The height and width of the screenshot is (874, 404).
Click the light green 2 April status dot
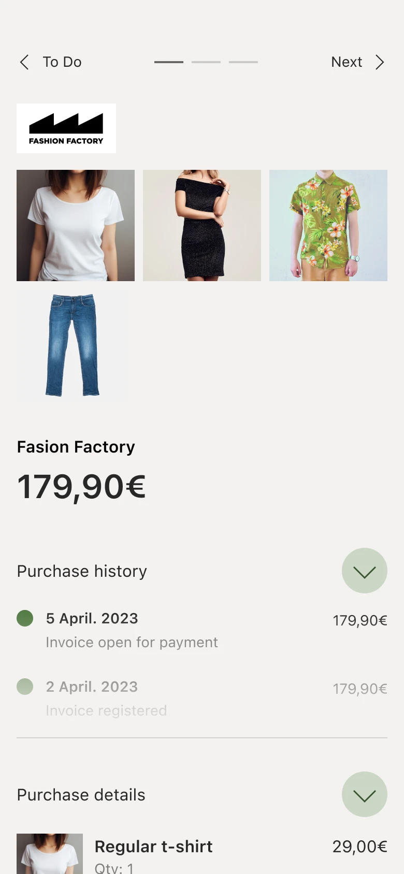25,687
